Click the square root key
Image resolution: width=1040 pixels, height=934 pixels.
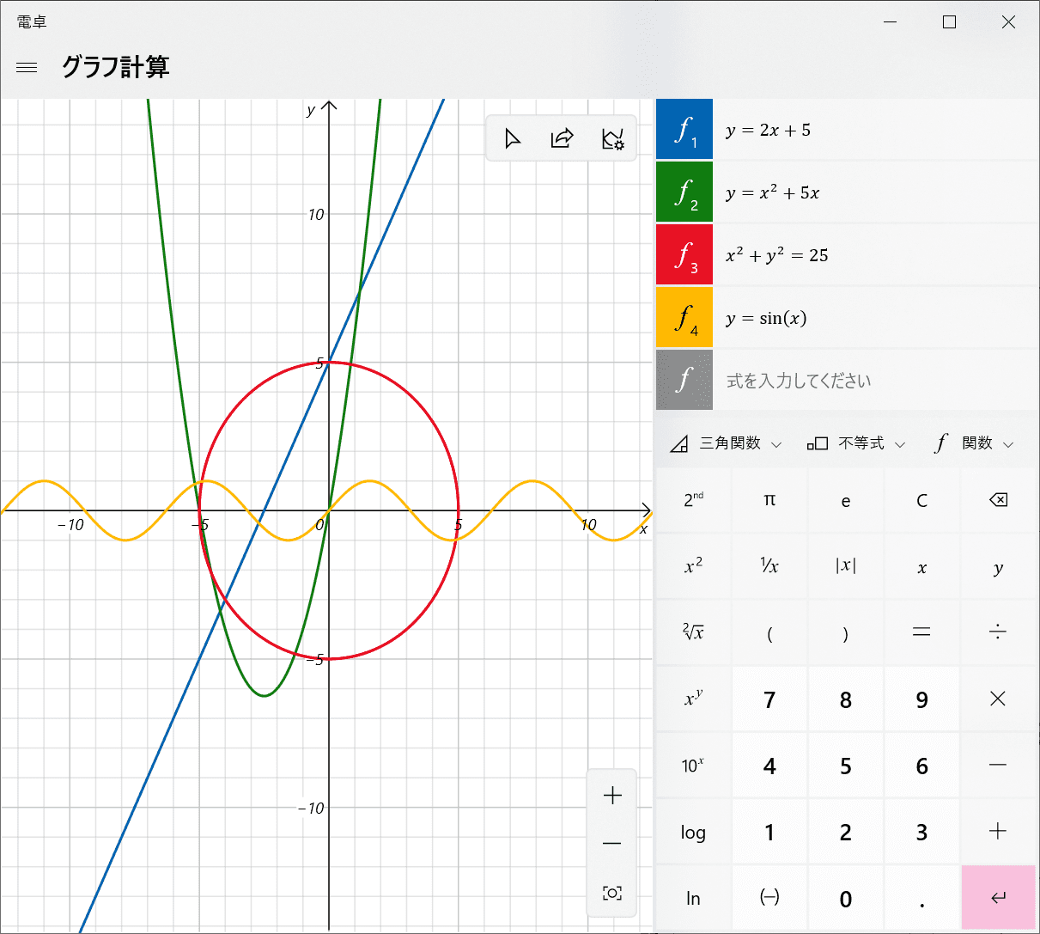coord(693,632)
